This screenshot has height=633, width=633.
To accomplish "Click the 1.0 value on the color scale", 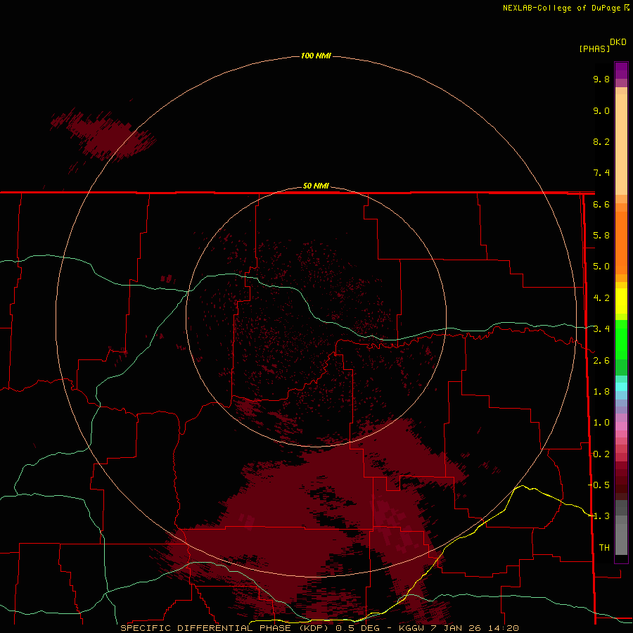I will click(x=601, y=423).
